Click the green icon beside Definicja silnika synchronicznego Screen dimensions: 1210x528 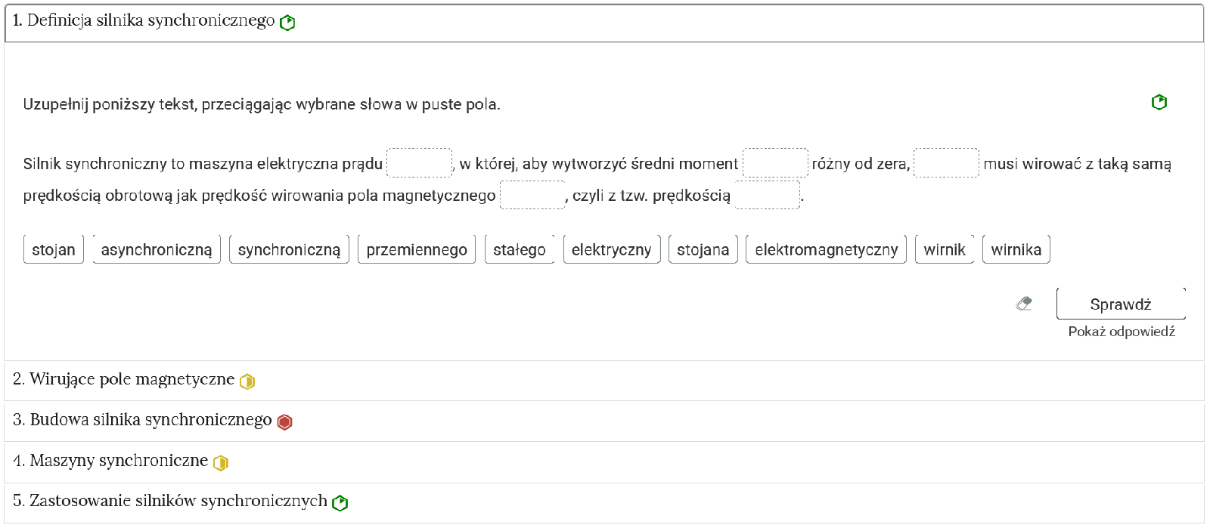pos(287,23)
